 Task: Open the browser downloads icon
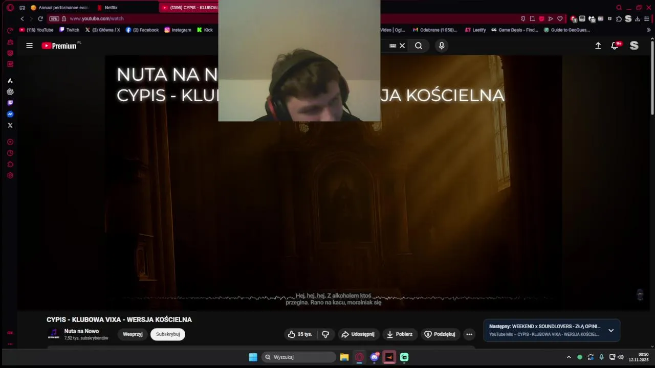point(638,19)
